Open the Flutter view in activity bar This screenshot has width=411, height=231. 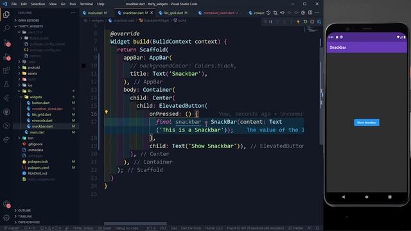(x=6, y=98)
